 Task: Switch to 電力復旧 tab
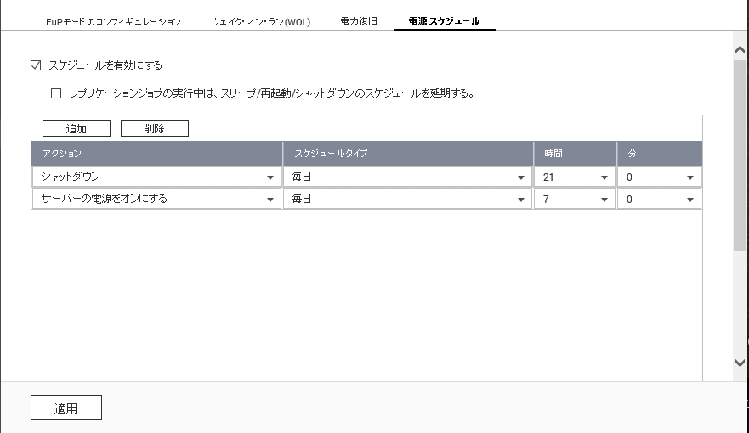[359, 21]
